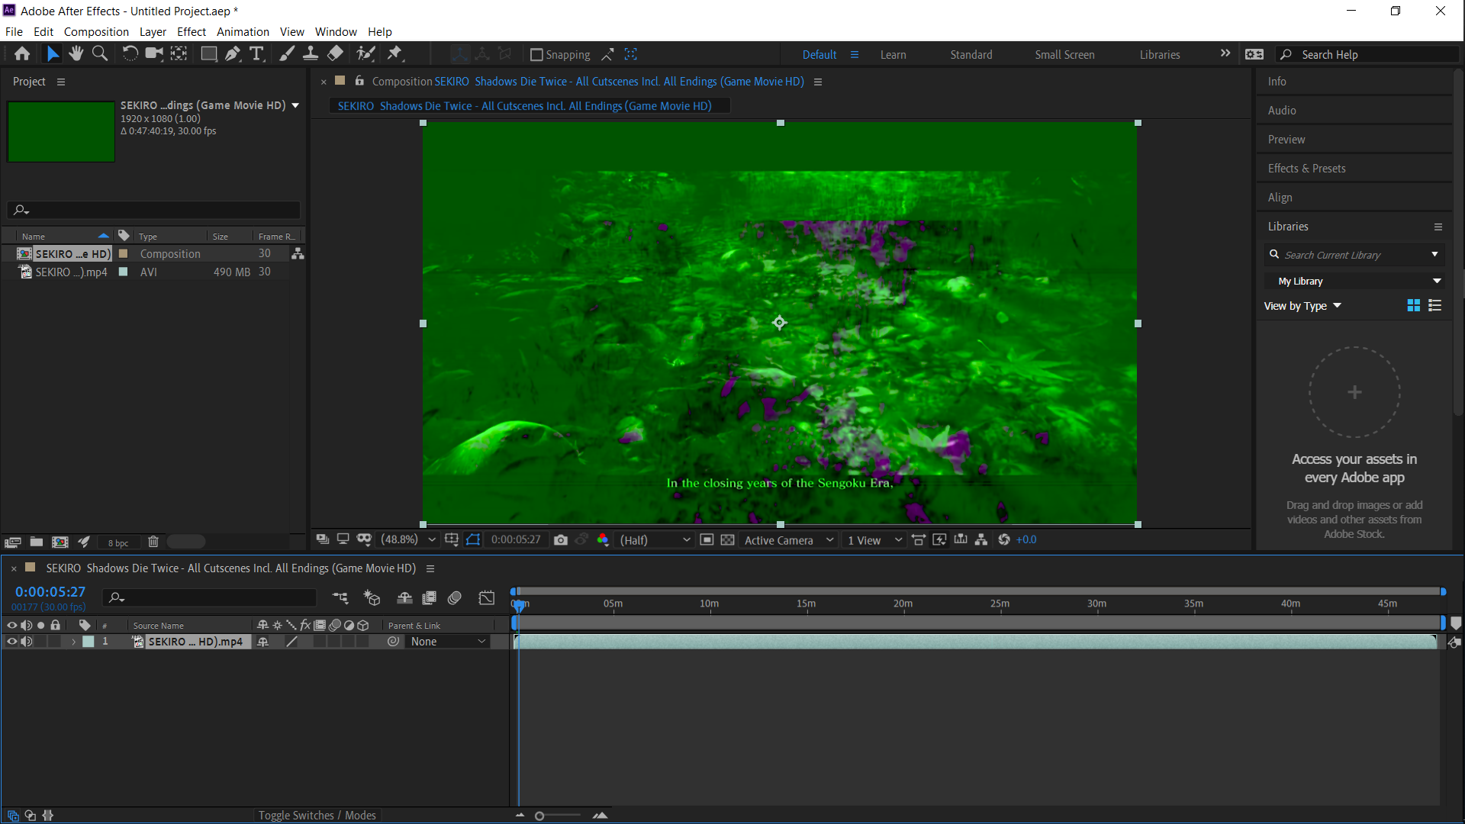The height and width of the screenshot is (824, 1465).
Task: Open the magnification ratio (48.8%) dropdown
Action: [408, 540]
